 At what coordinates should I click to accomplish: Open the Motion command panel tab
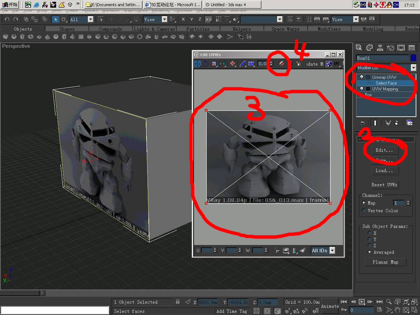[390, 48]
